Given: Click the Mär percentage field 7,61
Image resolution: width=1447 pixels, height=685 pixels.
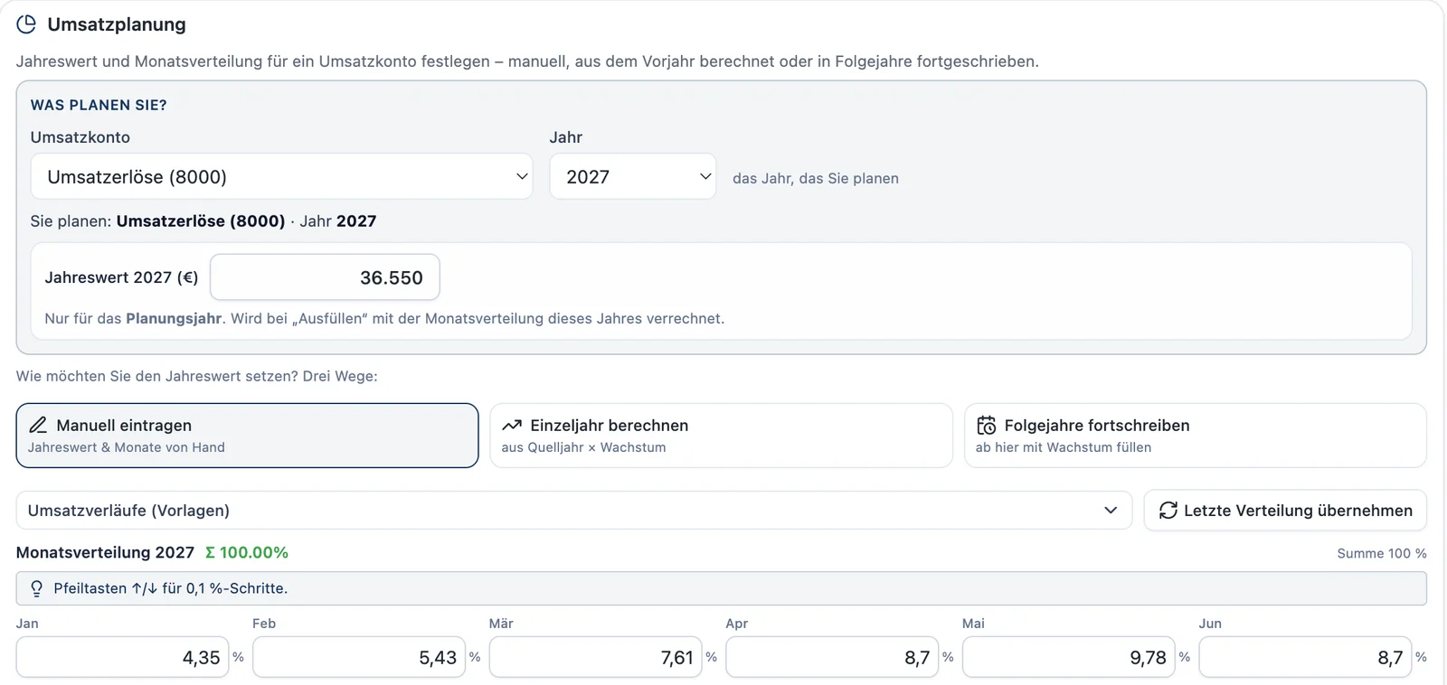Looking at the screenshot, I should [x=595, y=657].
